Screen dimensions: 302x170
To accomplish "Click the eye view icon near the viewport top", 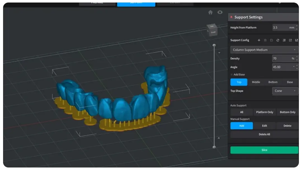I will pos(220,12).
